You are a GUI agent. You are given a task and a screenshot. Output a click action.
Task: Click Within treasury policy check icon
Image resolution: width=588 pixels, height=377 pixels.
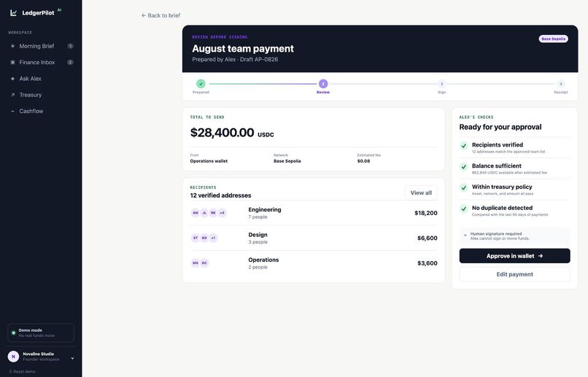tap(464, 187)
